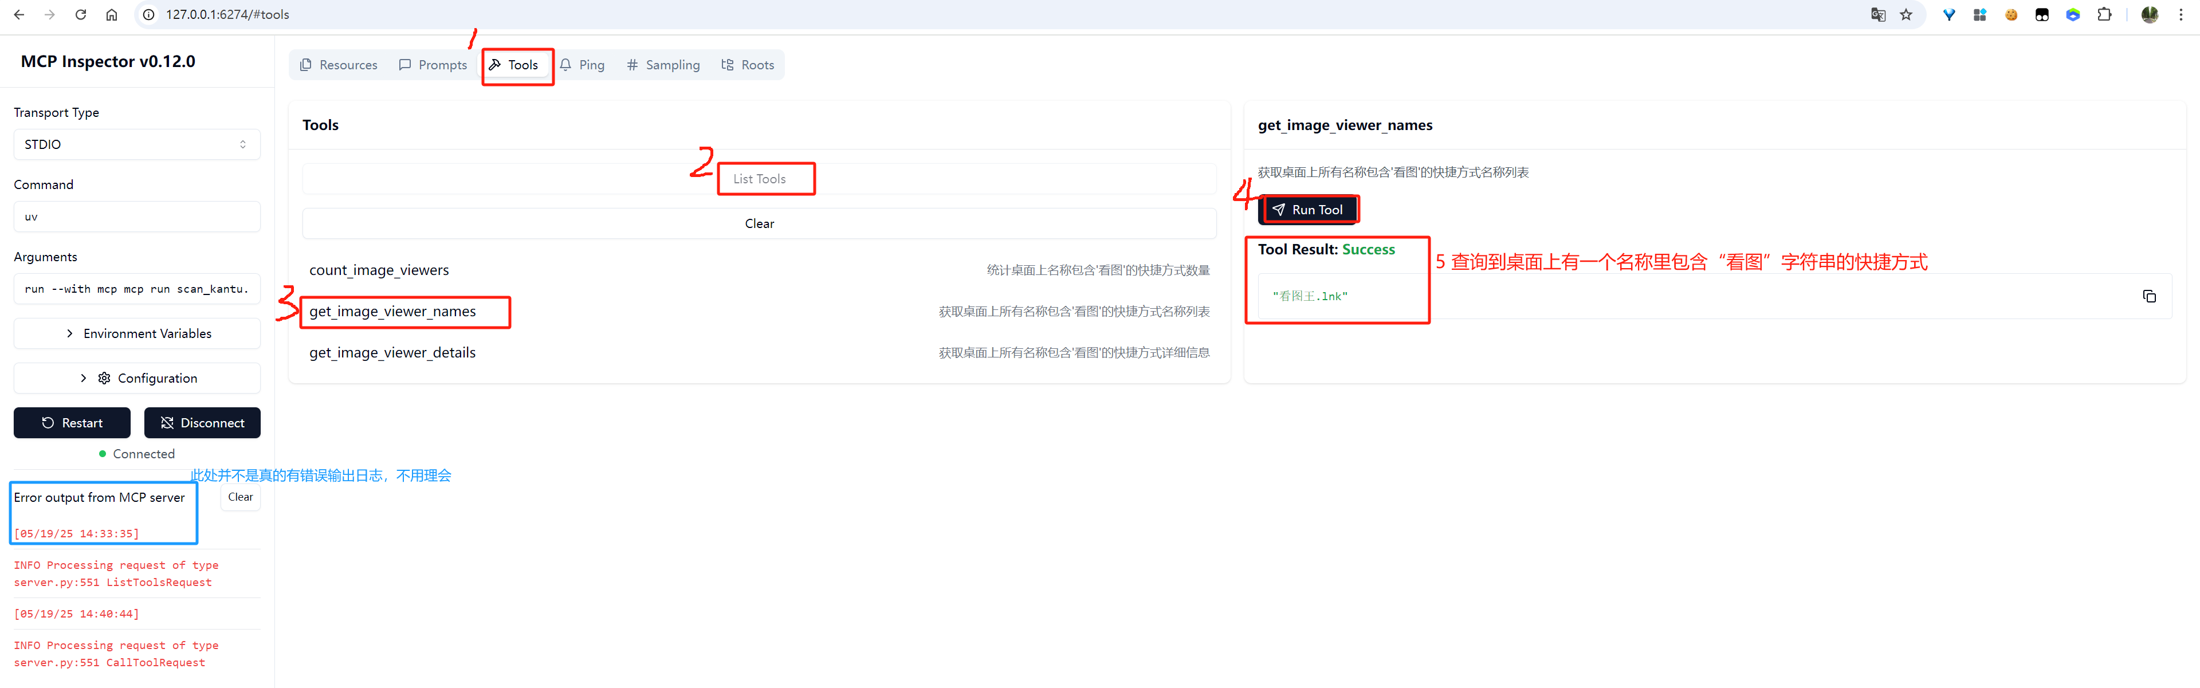The height and width of the screenshot is (688, 2200).
Task: Expand the Configuration section
Action: [137, 378]
